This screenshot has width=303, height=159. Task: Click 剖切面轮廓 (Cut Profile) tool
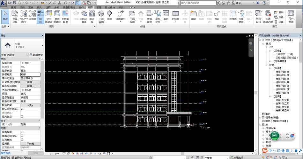tap(65, 17)
